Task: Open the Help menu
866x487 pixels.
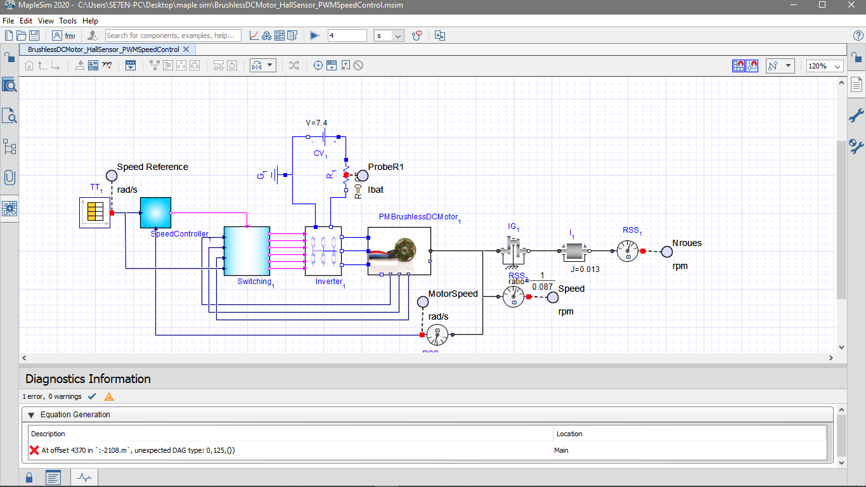Action: (90, 21)
